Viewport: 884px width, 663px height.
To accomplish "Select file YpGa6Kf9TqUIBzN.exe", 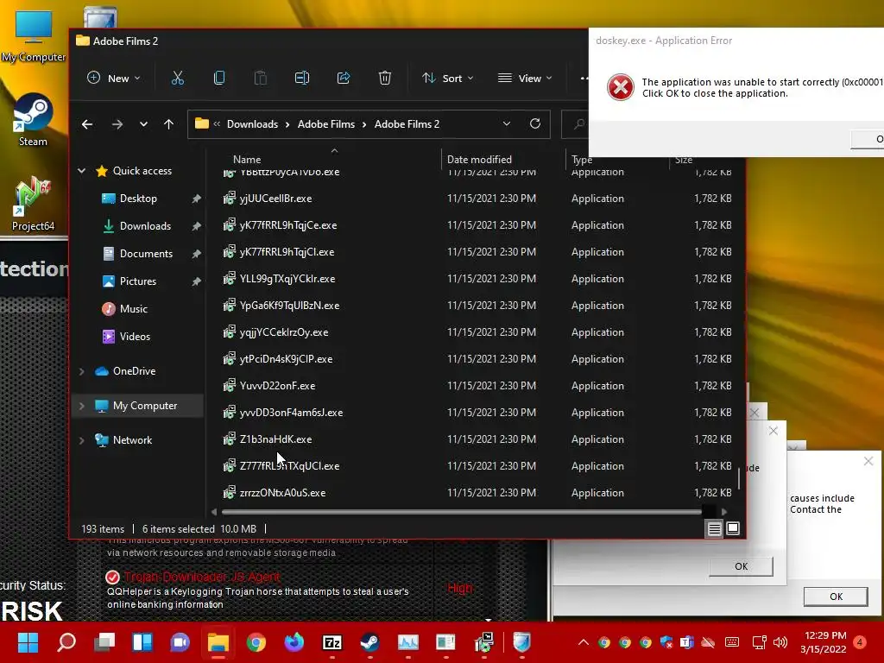I will tap(289, 306).
